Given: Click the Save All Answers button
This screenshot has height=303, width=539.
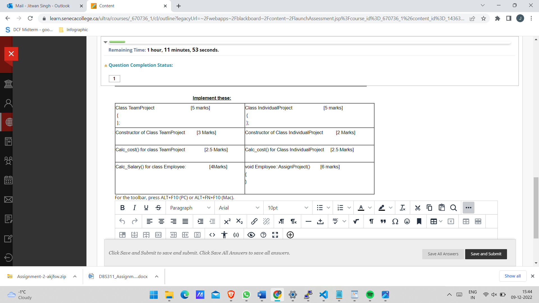Looking at the screenshot, I should pyautogui.click(x=443, y=254).
